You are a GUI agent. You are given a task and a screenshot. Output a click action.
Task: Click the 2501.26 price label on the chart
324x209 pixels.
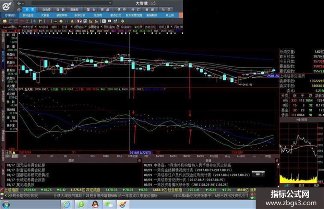(273, 76)
